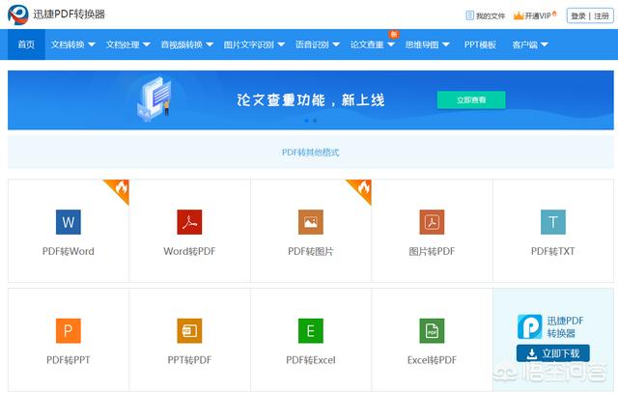Expand the 文档处理 dropdown arrow
The height and width of the screenshot is (393, 618).
(146, 44)
